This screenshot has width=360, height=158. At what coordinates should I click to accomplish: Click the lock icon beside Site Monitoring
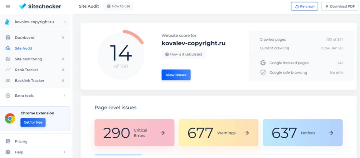[x=63, y=59]
